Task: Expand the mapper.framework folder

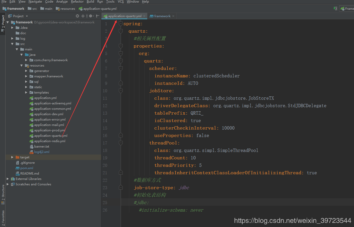Action: pyautogui.click(x=26, y=76)
